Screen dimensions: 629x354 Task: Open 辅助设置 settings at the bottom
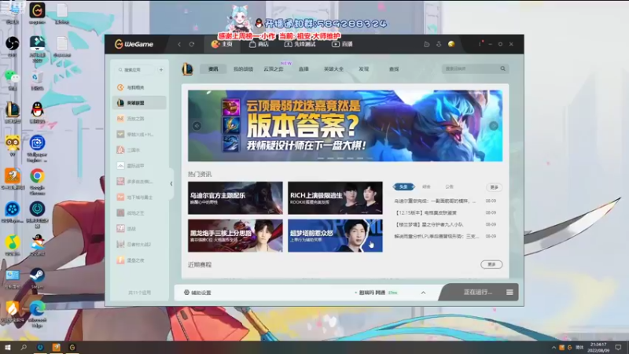point(197,293)
